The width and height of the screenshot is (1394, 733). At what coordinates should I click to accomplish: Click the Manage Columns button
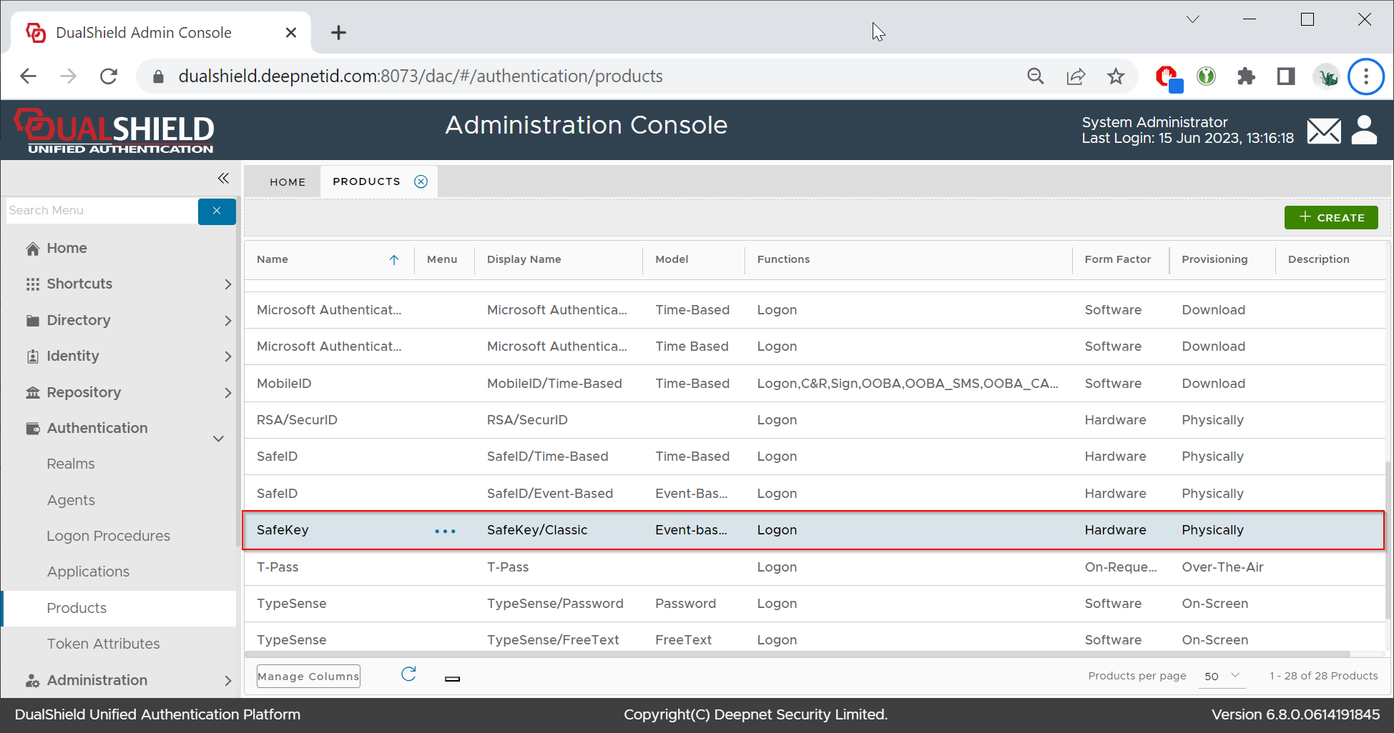coord(308,677)
